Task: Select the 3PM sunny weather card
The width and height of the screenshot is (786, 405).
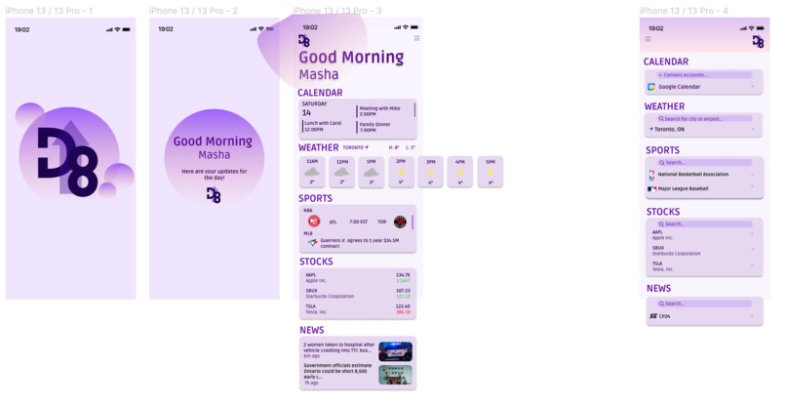Action: pos(431,172)
